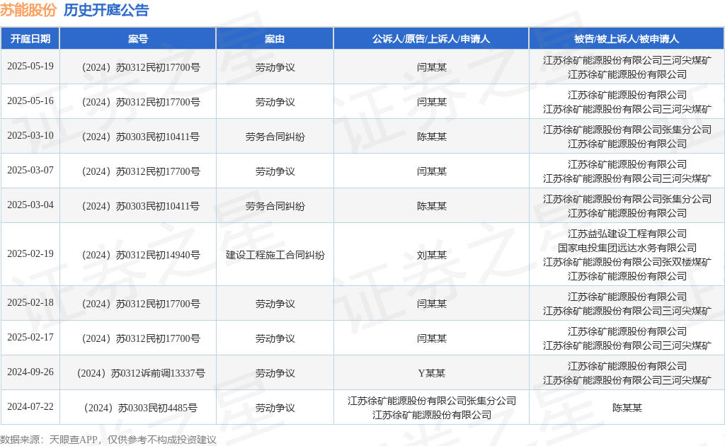Click 劳动争议 in the 2025-05-19 row
725x446 pixels.
[x=275, y=67]
